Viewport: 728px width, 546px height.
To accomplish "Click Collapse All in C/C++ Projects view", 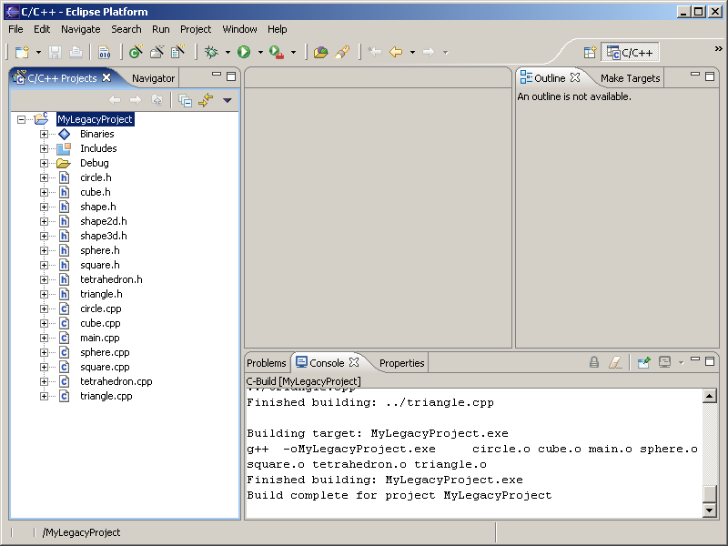I will [x=185, y=100].
